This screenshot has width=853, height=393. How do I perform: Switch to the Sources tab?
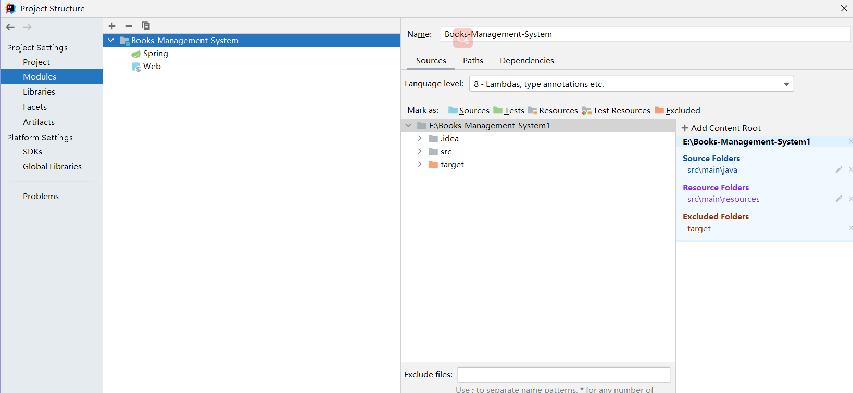(x=431, y=61)
